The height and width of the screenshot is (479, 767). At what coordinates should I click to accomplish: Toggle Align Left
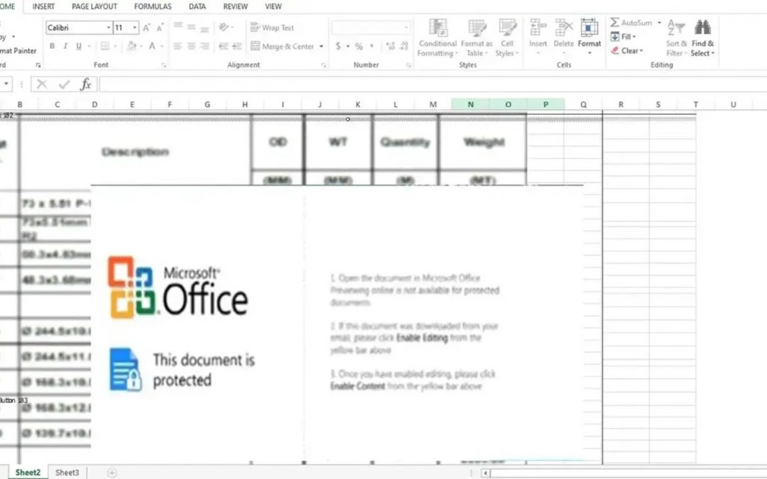(178, 46)
